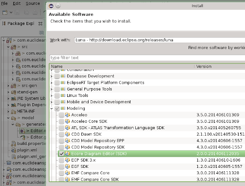The image size is (245, 186).
Task: Click the Save toolbar icon
Action: pyautogui.click(x=17, y=12)
